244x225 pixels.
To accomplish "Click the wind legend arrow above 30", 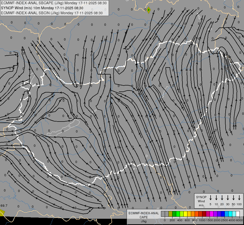I will (228, 198).
